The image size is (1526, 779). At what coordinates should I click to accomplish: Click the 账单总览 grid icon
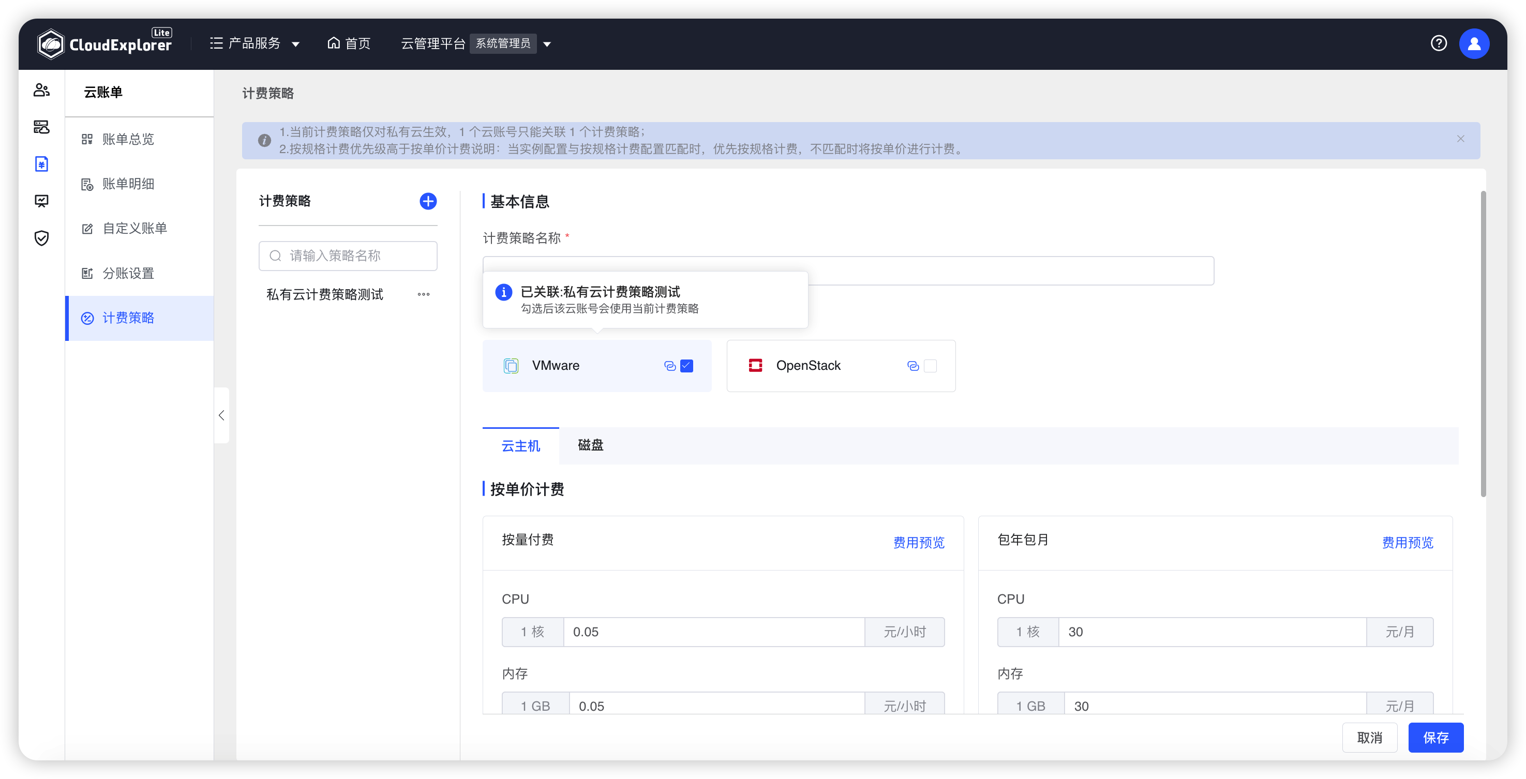[87, 139]
